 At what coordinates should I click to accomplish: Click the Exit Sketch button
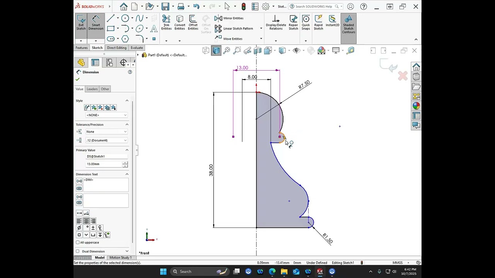click(x=81, y=25)
